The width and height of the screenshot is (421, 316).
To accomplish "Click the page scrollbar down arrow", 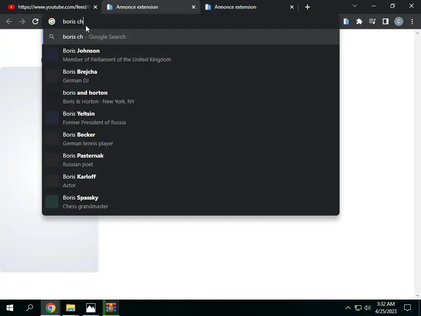I will pos(417,296).
